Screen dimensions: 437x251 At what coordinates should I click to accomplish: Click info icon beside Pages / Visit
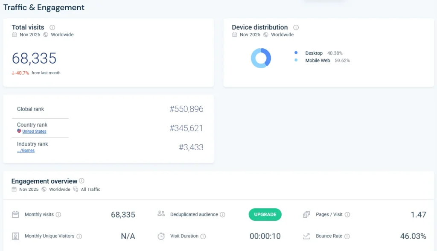(x=347, y=215)
